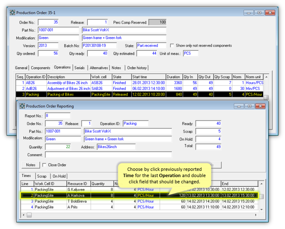Image resolution: width=285 pixels, height=229 pixels.
Task: Minimize the Production Order Reporting window
Action: tap(239, 106)
